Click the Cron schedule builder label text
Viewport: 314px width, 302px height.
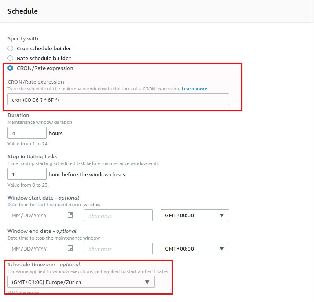click(44, 48)
